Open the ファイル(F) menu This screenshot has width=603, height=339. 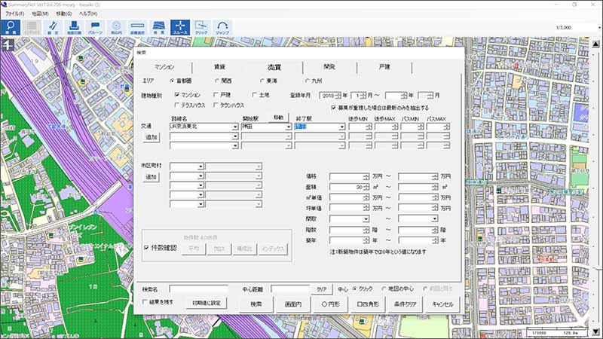tap(14, 14)
